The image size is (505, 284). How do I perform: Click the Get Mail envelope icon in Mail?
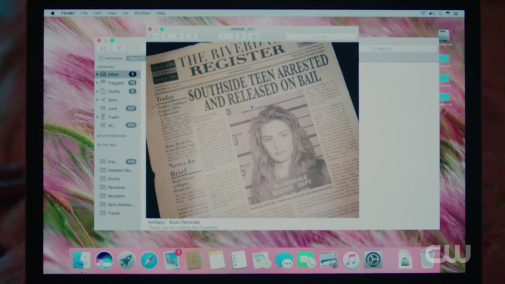point(104,48)
